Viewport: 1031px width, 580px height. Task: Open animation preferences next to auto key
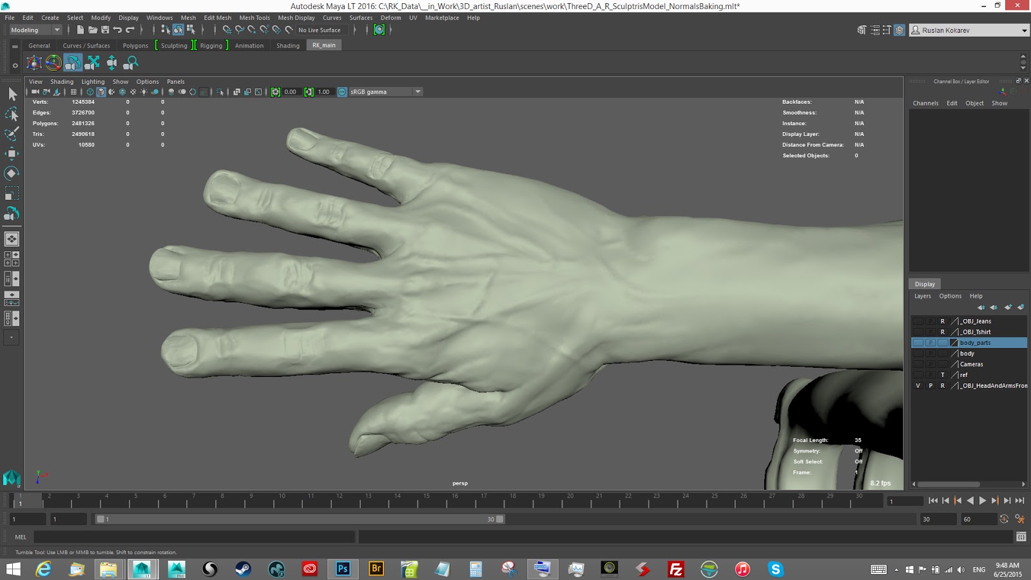point(1019,519)
